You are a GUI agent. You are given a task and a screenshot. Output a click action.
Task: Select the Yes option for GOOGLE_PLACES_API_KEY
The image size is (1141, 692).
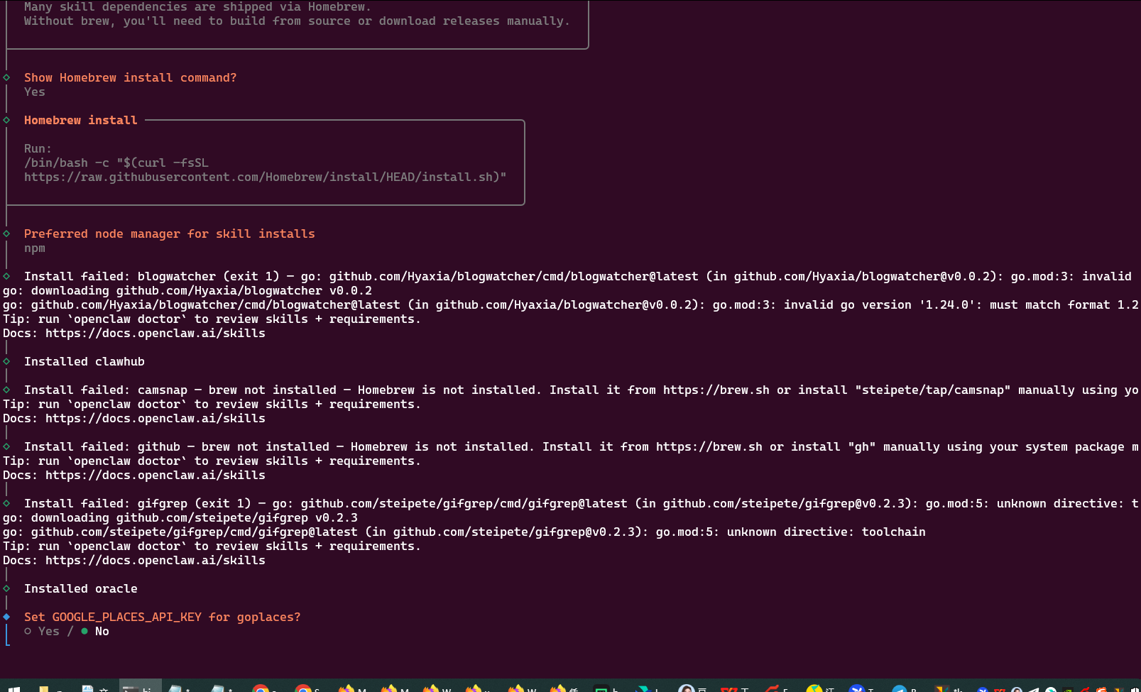point(42,631)
